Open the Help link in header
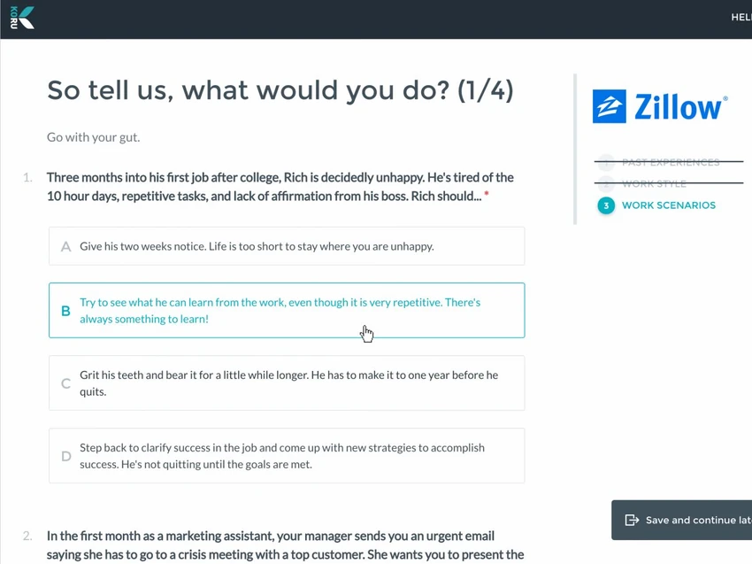Viewport: 752px width, 564px height. [741, 18]
